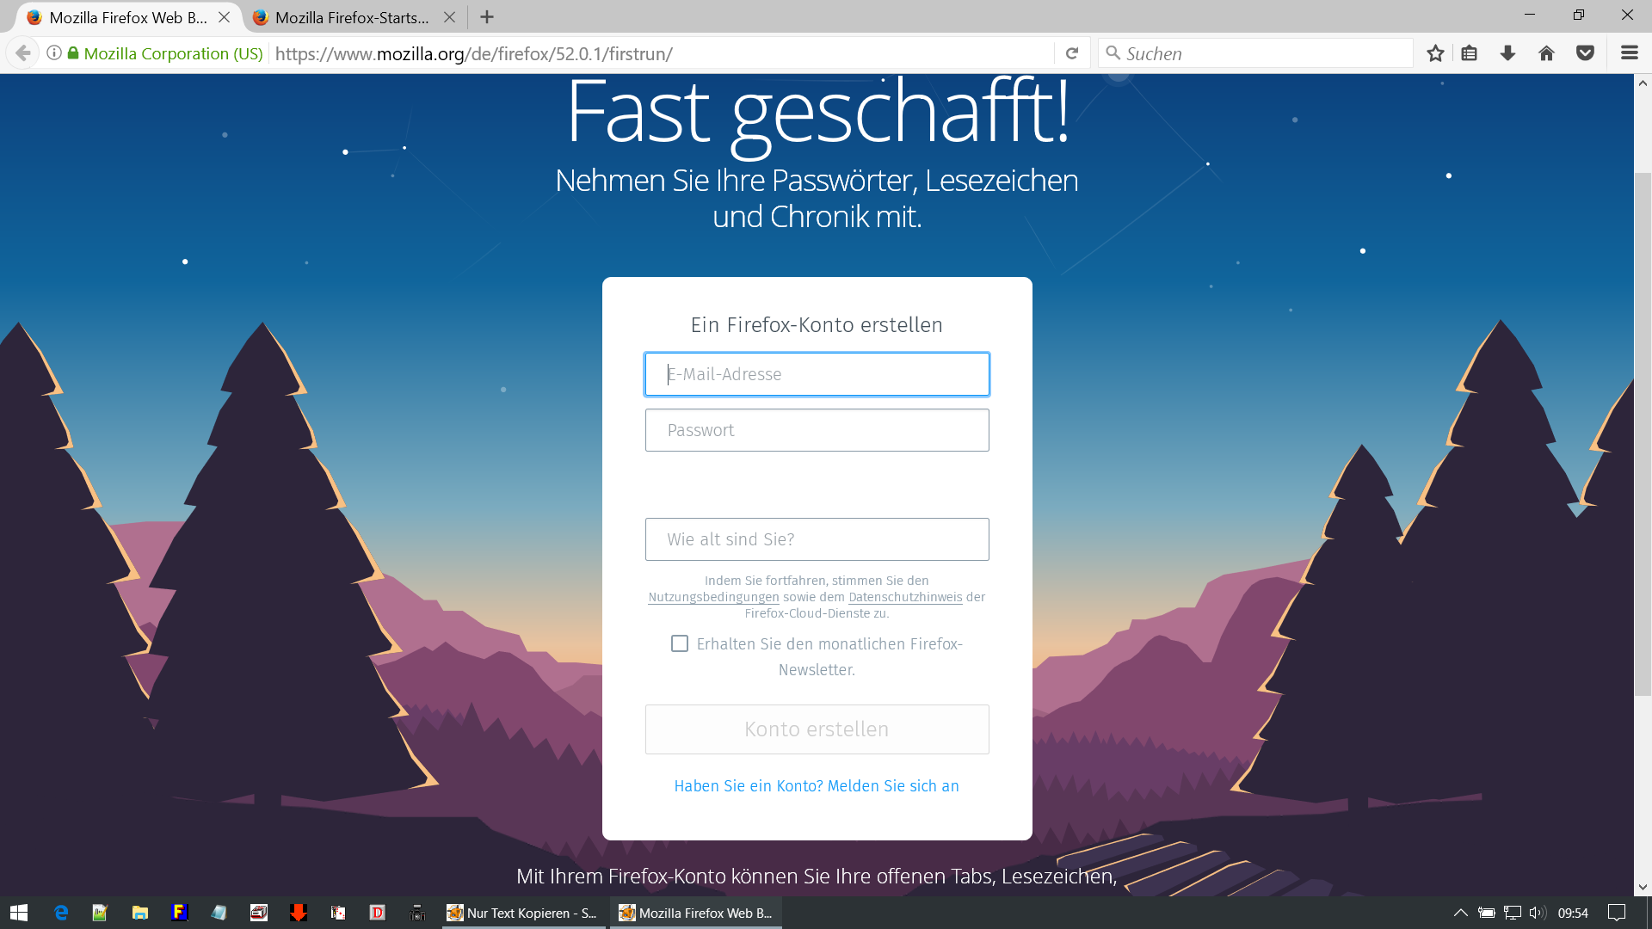
Task: Click Haben Sie ein Konto sign-in link
Action: (x=817, y=786)
